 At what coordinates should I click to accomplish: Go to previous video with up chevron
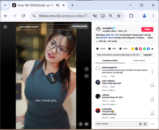coord(86,69)
